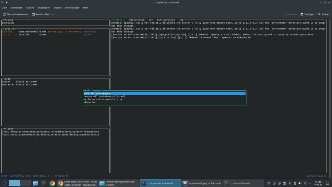Open the volume control tray icon

(x=300, y=183)
